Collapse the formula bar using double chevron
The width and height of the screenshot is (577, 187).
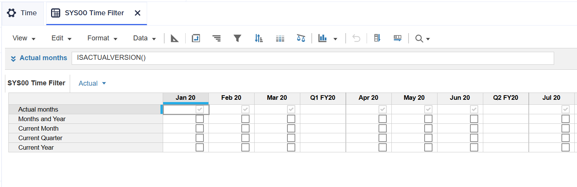[13, 58]
